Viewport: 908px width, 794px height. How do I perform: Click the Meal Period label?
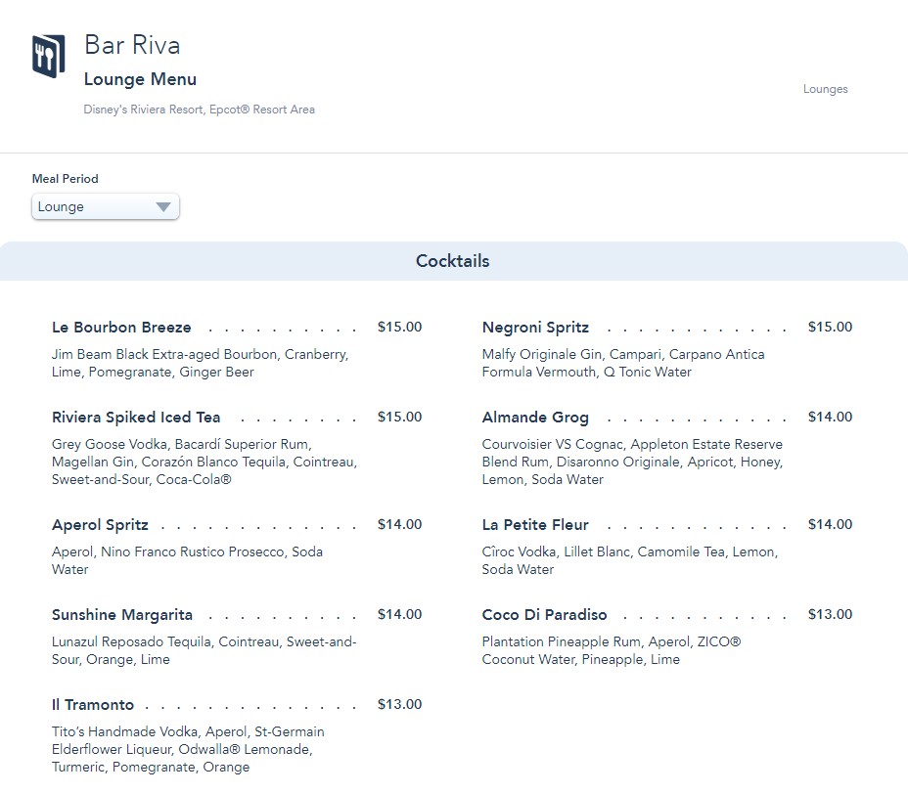click(x=66, y=179)
